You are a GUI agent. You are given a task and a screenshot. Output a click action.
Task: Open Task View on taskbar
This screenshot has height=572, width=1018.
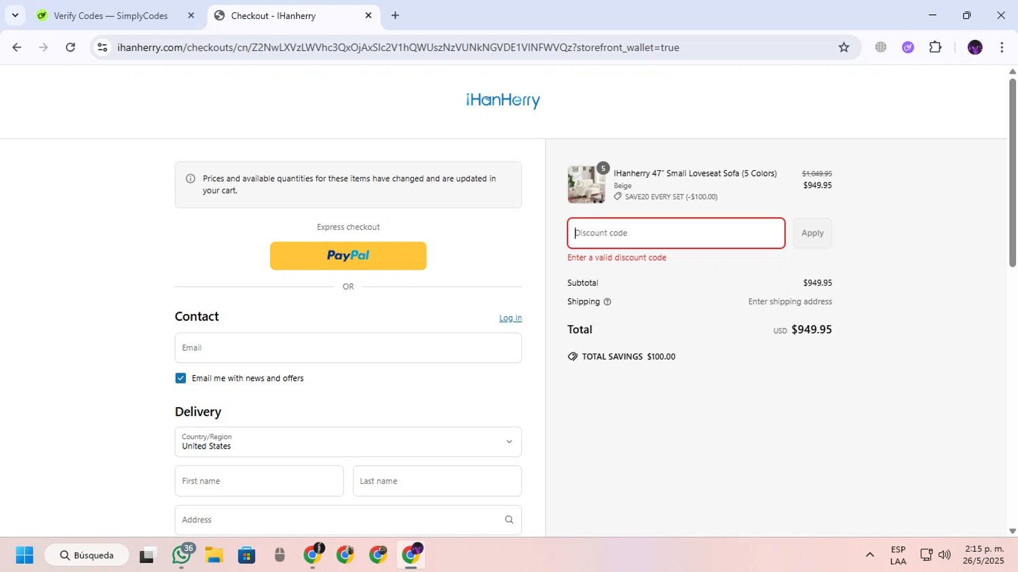coord(147,555)
